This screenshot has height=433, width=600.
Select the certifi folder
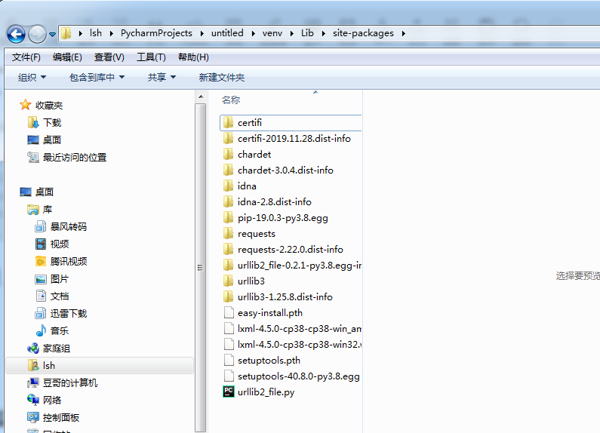pyautogui.click(x=291, y=123)
